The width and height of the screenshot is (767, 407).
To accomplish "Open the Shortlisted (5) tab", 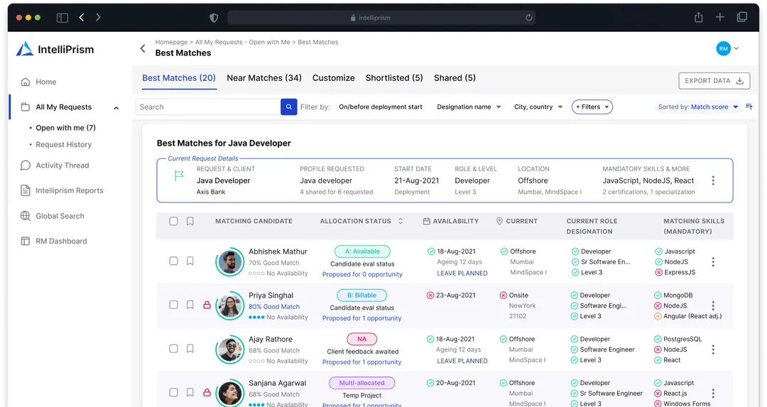I will point(394,78).
